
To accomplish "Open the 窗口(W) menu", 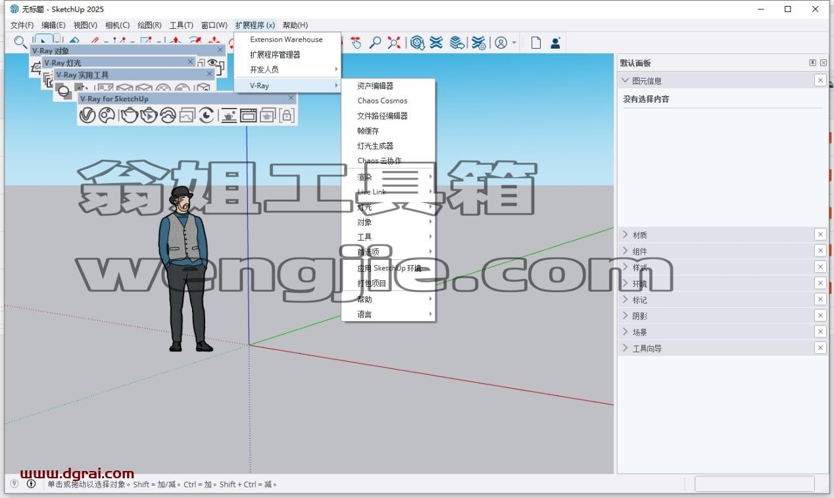I will tap(214, 25).
